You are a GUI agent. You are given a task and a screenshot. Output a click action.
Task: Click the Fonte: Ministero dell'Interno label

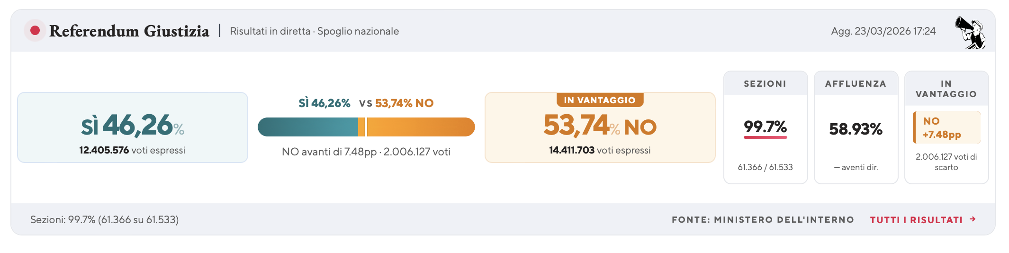click(763, 220)
